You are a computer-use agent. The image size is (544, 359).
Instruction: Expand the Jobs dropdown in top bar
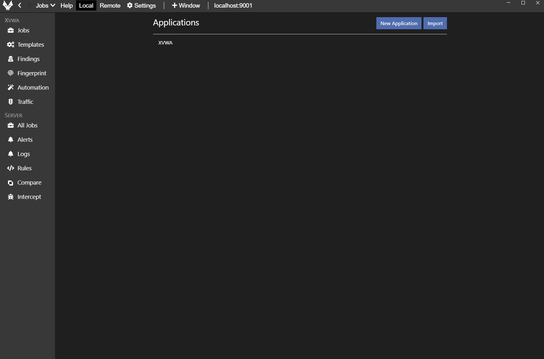[x=45, y=5]
